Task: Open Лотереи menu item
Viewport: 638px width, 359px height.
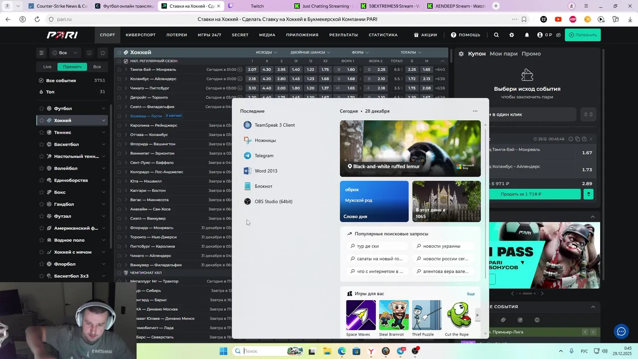Action: click(176, 35)
